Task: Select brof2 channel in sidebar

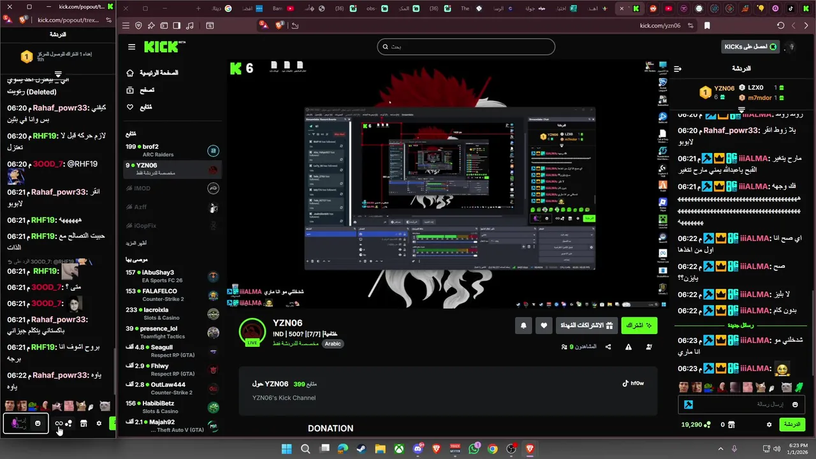Action: click(172, 150)
